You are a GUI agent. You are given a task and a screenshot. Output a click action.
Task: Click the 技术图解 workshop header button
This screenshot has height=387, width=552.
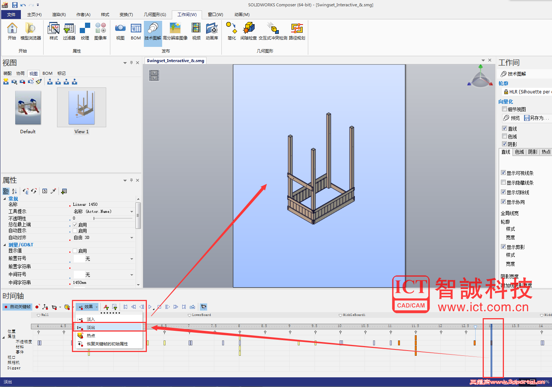pyautogui.click(x=513, y=74)
